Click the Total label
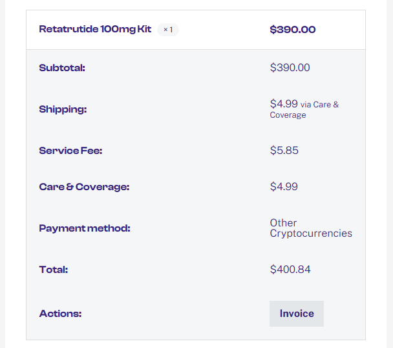This screenshot has height=348, width=393. click(54, 270)
